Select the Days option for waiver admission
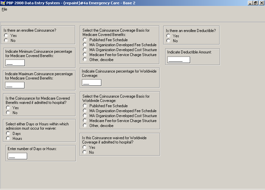Screen dimensions: 265x190 click(8, 133)
